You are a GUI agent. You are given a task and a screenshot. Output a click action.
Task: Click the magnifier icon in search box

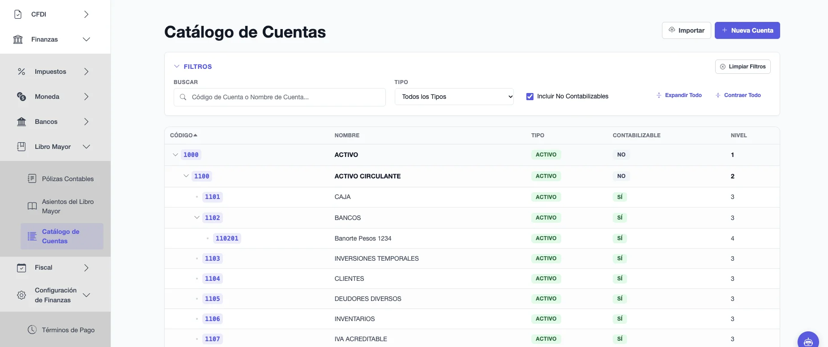coord(183,97)
